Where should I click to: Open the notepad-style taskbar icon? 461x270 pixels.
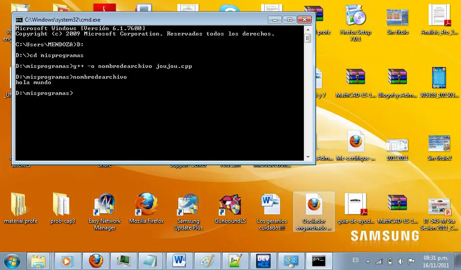pos(151,261)
